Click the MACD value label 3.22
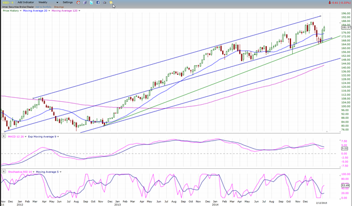This screenshot has height=206, width=352. 345,149
